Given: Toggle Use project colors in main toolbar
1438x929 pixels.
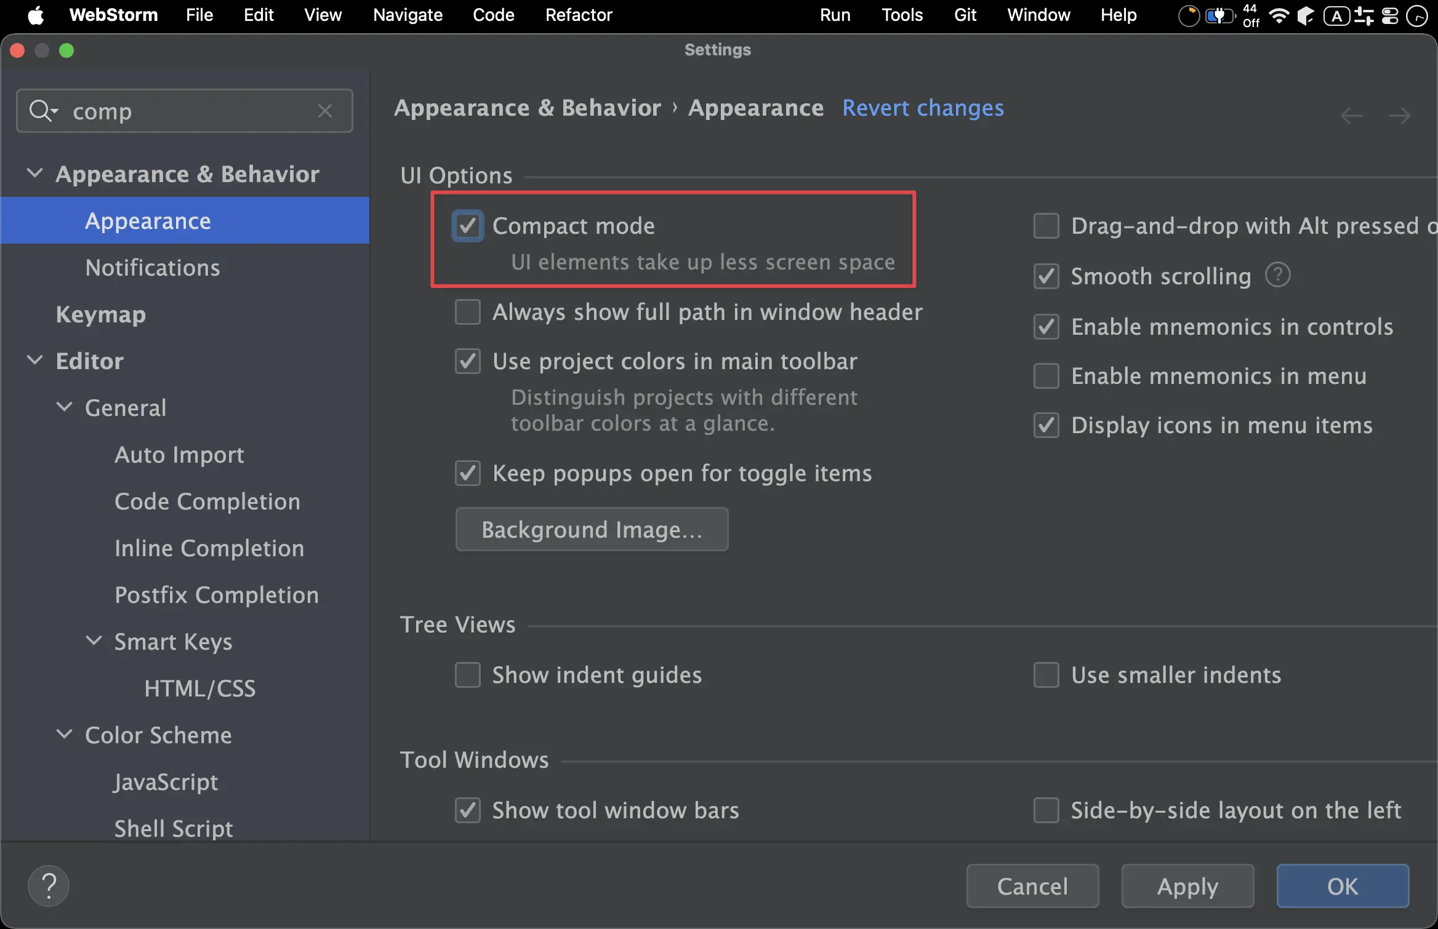Looking at the screenshot, I should (468, 361).
